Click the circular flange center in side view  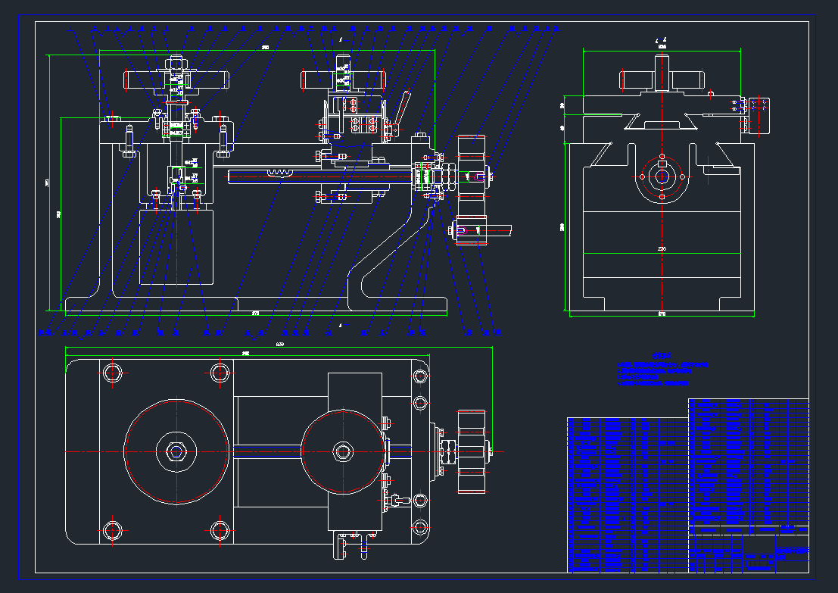662,176
